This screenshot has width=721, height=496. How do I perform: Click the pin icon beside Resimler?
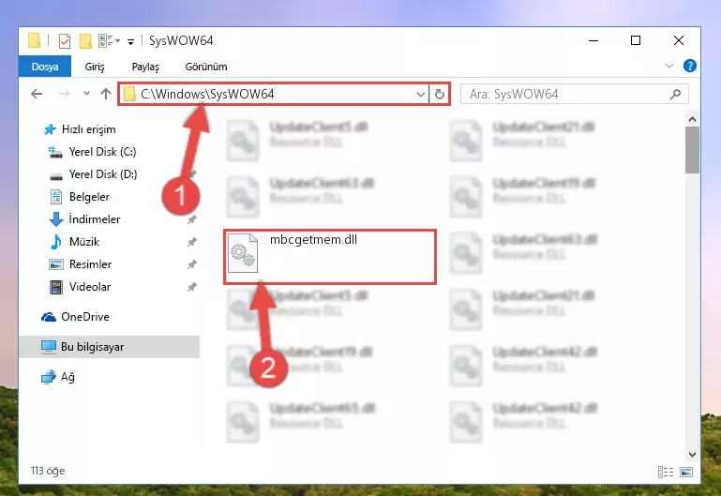click(192, 264)
